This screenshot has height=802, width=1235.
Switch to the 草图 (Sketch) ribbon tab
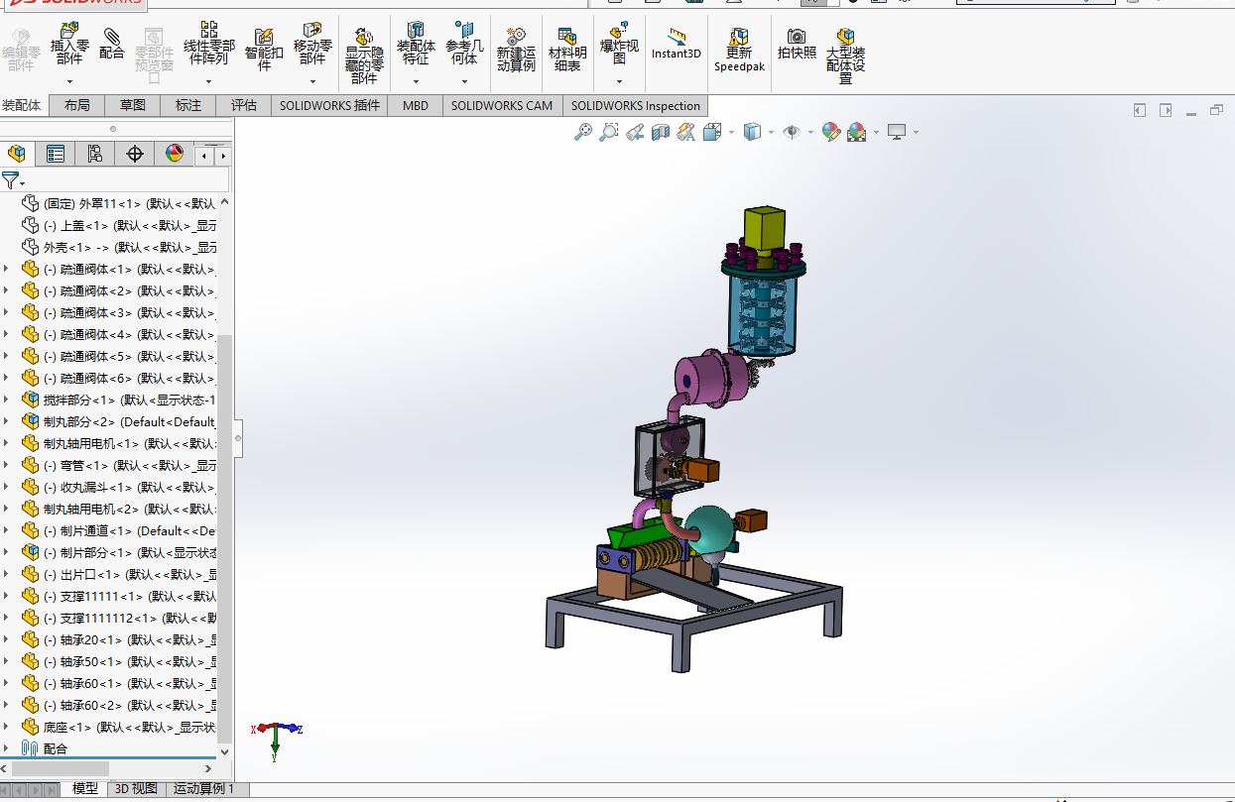click(x=133, y=105)
